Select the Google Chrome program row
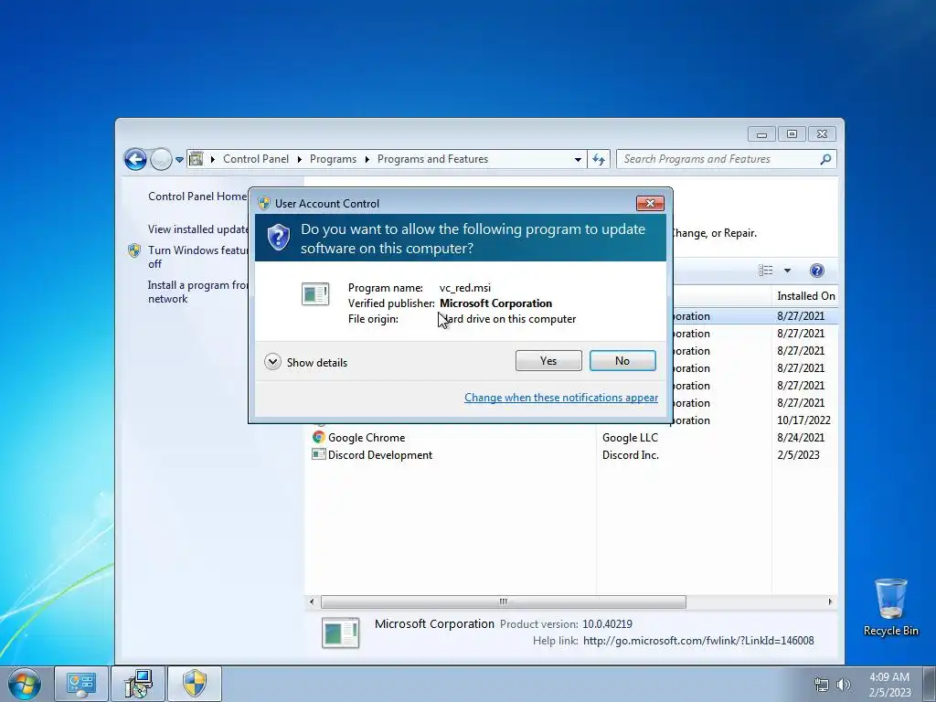 click(x=571, y=438)
